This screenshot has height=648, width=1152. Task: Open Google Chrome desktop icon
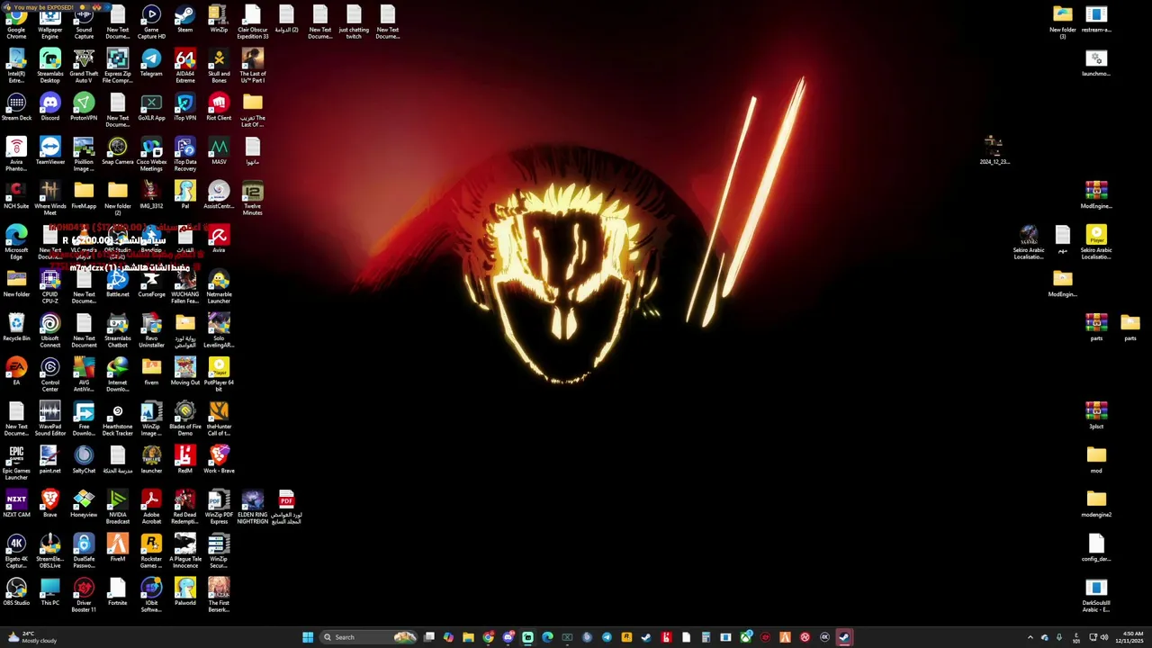coord(16,22)
